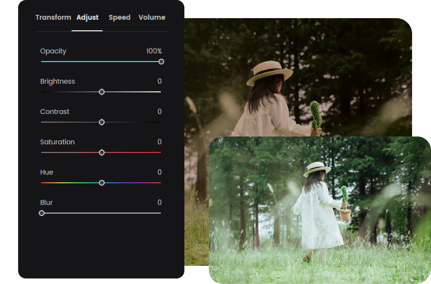Click the Contrast slider handle
Viewport: 431px width, 284px height.
pos(102,122)
